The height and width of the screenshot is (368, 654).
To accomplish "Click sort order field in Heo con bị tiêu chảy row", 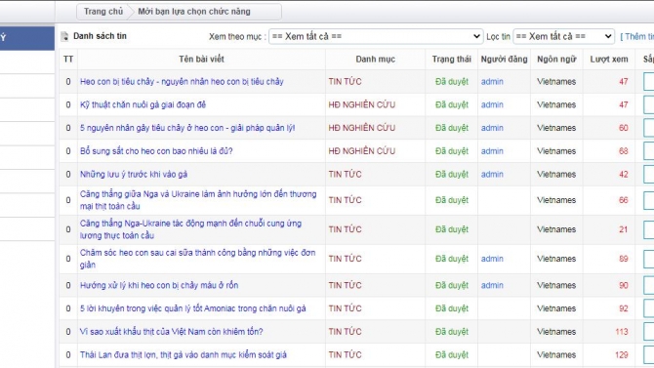I will point(648,81).
